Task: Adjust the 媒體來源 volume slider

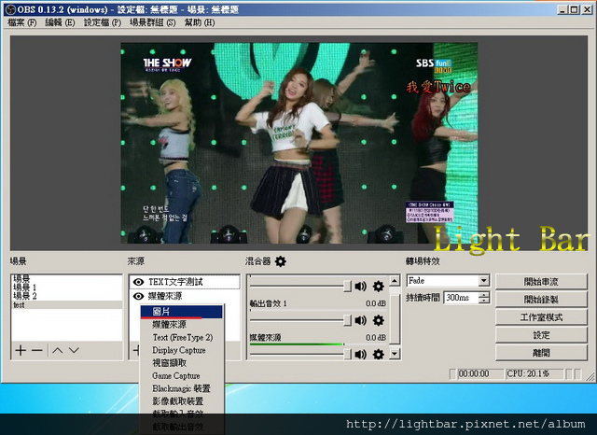Action: 347,354
